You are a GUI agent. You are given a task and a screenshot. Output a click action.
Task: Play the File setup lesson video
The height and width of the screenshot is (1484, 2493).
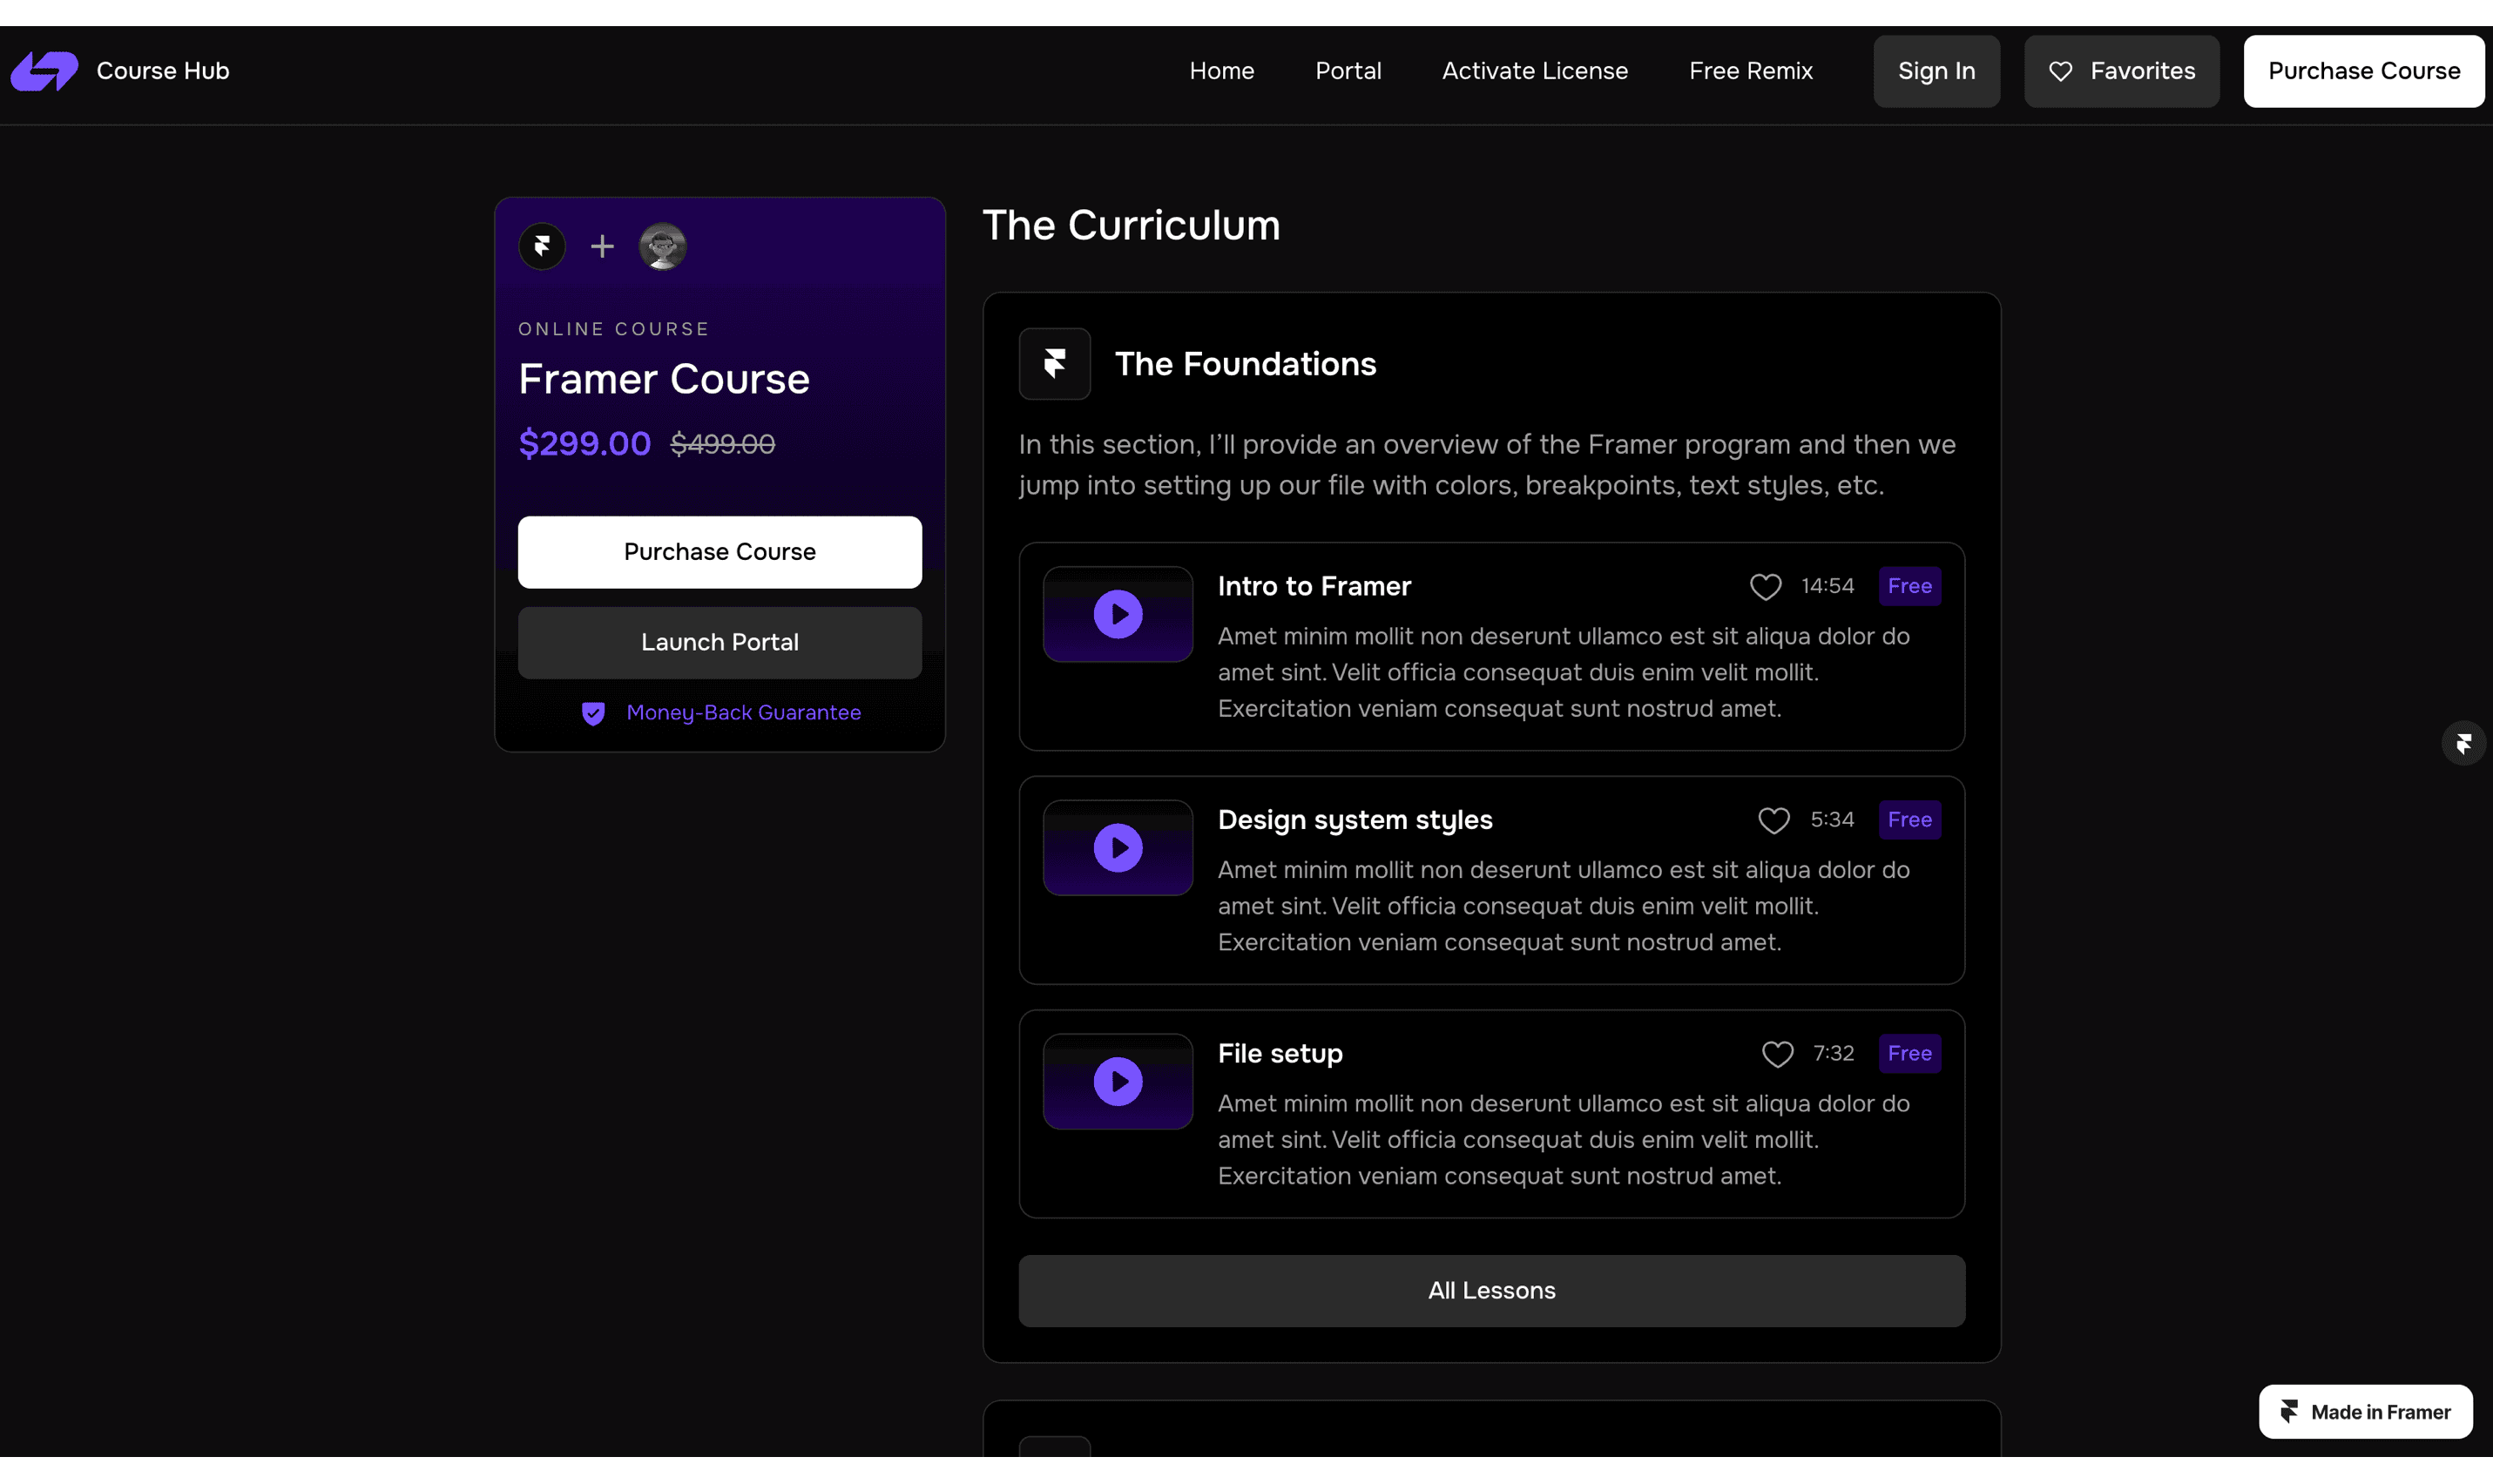[1117, 1081]
